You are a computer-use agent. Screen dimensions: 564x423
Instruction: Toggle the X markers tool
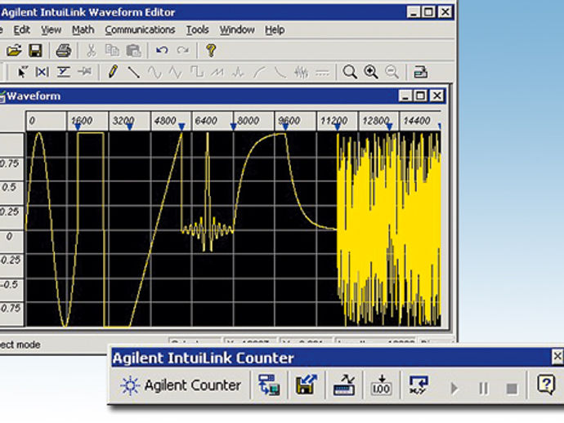click(x=42, y=72)
